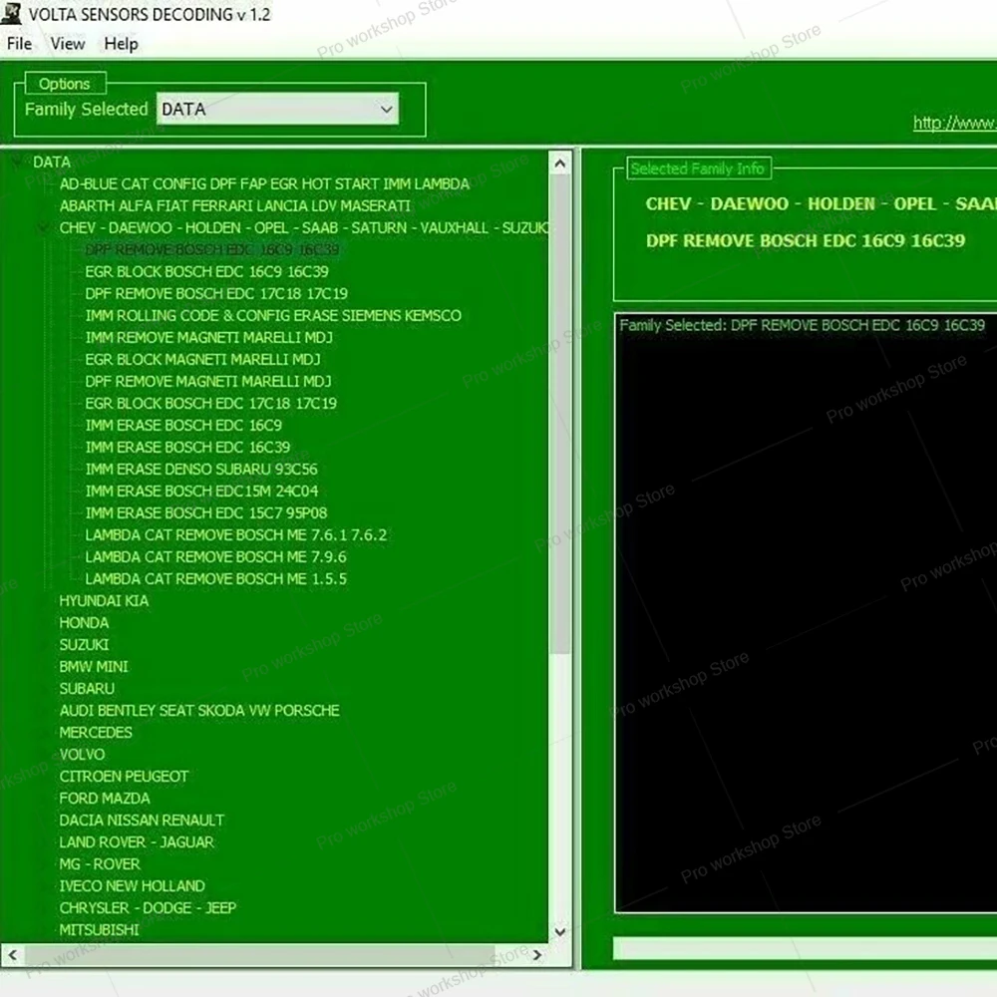Select DPF REMOVE MAGNETI MARELLI MDJ
Image resolution: width=997 pixels, height=997 pixels.
208,382
